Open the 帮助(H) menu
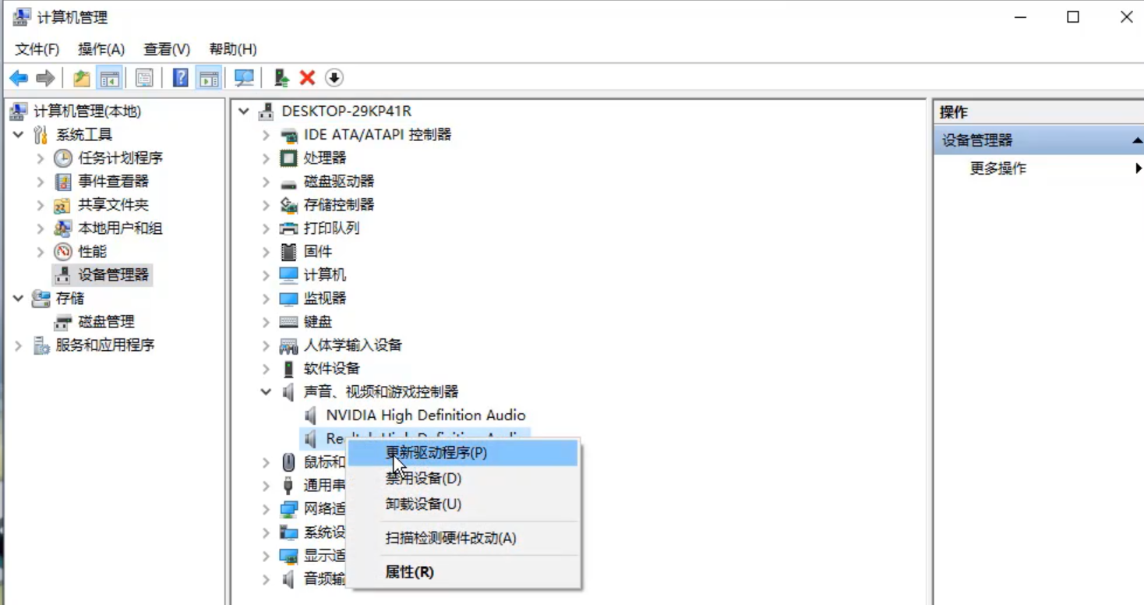 tap(233, 49)
